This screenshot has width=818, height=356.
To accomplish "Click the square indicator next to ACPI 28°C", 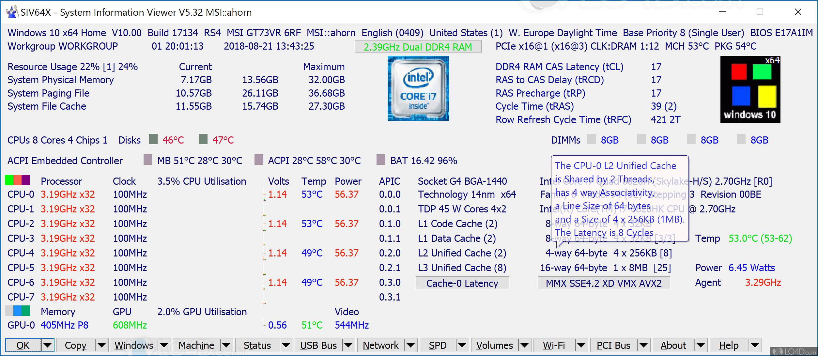I will (x=259, y=160).
